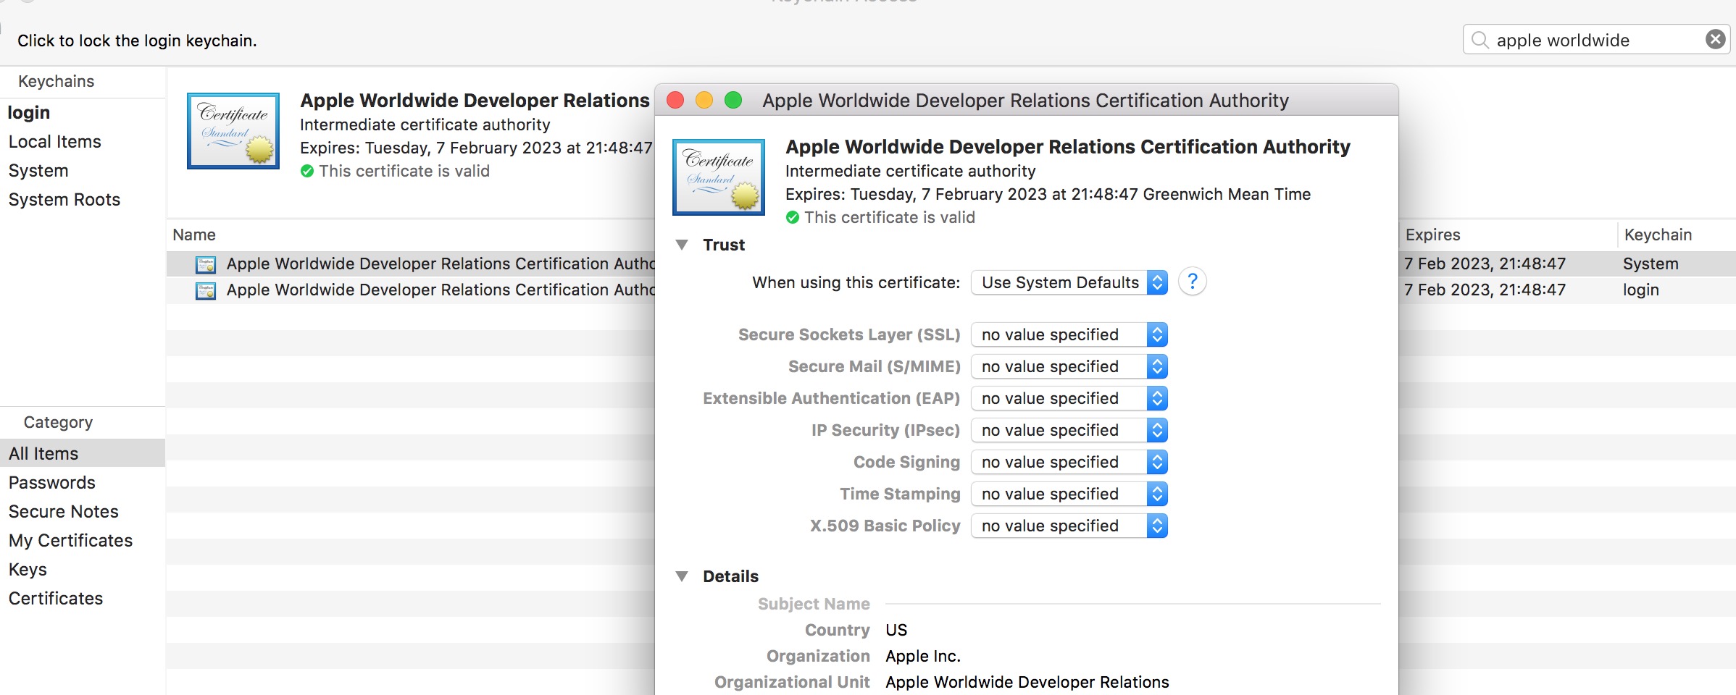1736x695 pixels.
Task: Click the Subject Name heading in Details
Action: [x=814, y=604]
